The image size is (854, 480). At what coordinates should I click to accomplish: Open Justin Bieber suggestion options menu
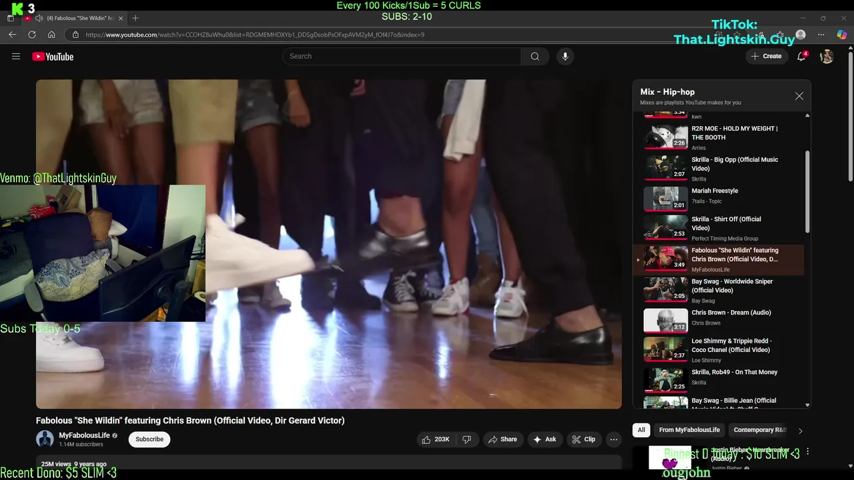coord(808,451)
